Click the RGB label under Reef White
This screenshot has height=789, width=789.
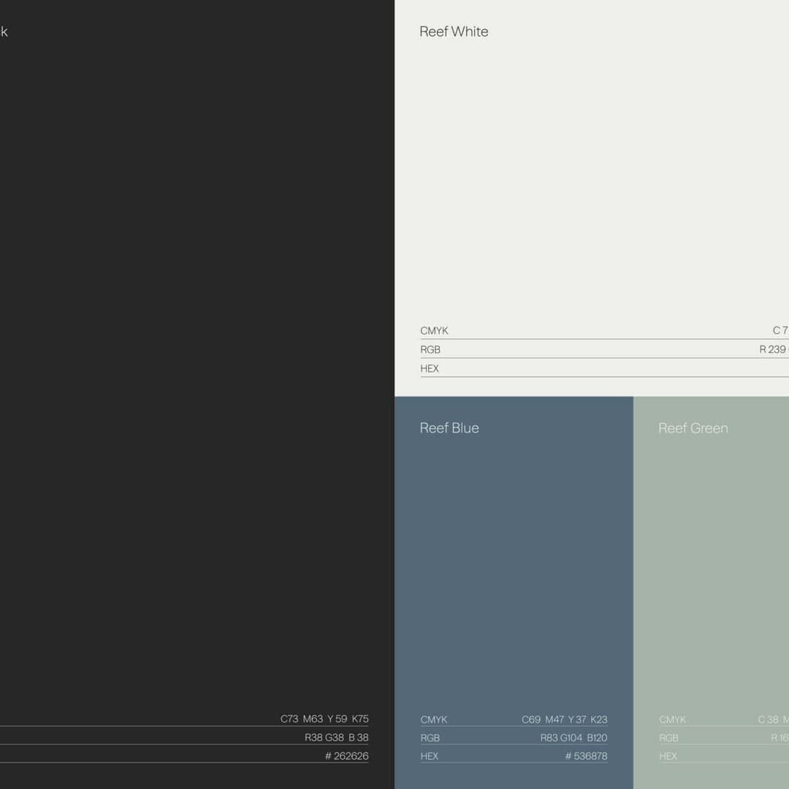430,349
